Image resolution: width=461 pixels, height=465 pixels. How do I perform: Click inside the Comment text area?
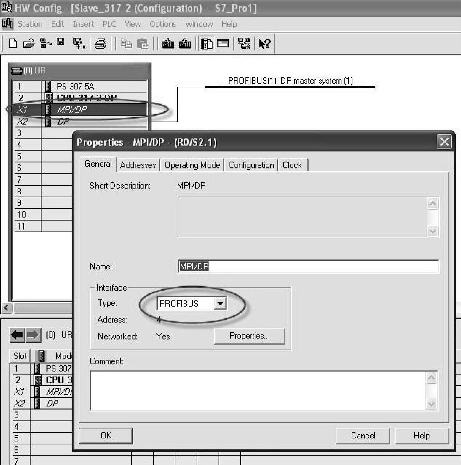pyautogui.click(x=258, y=391)
